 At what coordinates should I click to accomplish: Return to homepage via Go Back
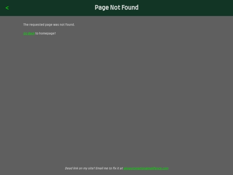(29, 33)
